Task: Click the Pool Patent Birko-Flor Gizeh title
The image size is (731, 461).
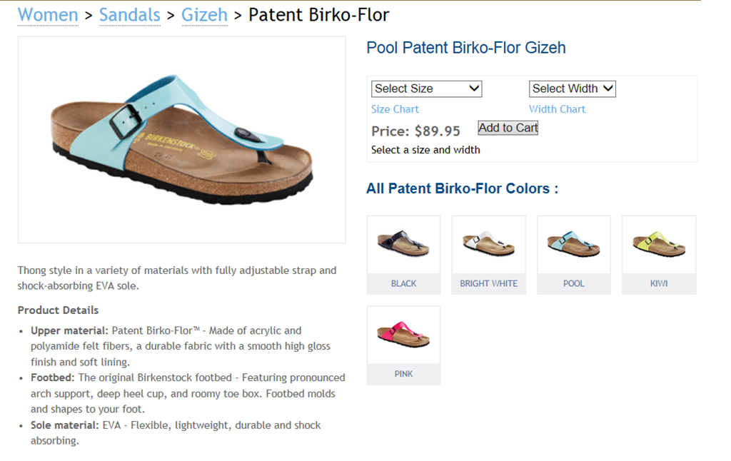Action: pos(465,48)
